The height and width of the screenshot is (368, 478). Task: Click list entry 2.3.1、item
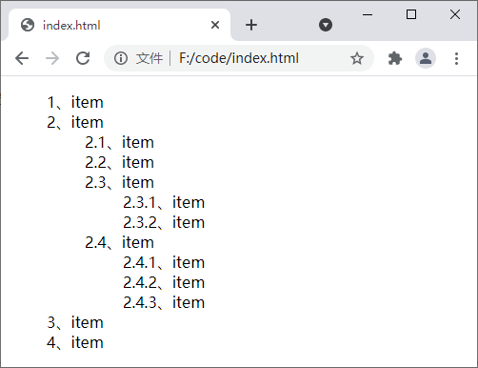click(x=164, y=202)
